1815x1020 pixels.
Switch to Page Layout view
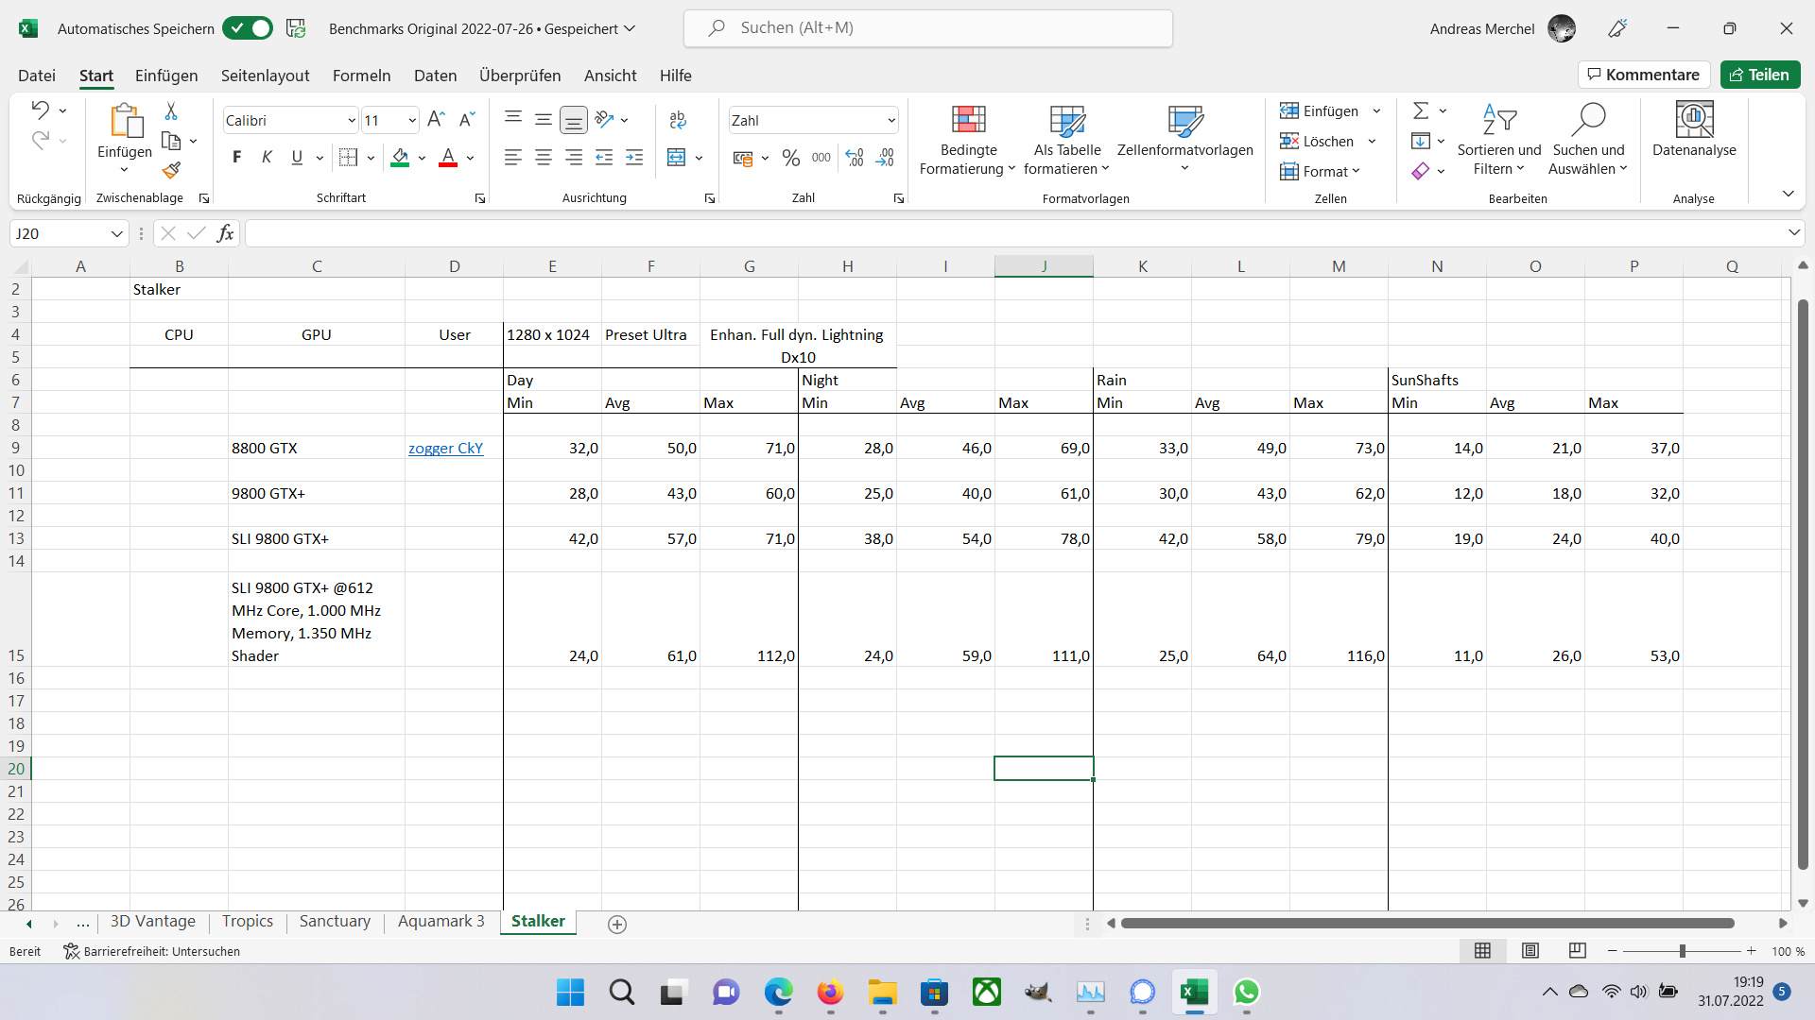1530,951
